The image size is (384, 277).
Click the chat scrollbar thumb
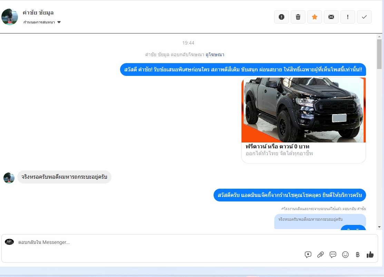click(380, 54)
